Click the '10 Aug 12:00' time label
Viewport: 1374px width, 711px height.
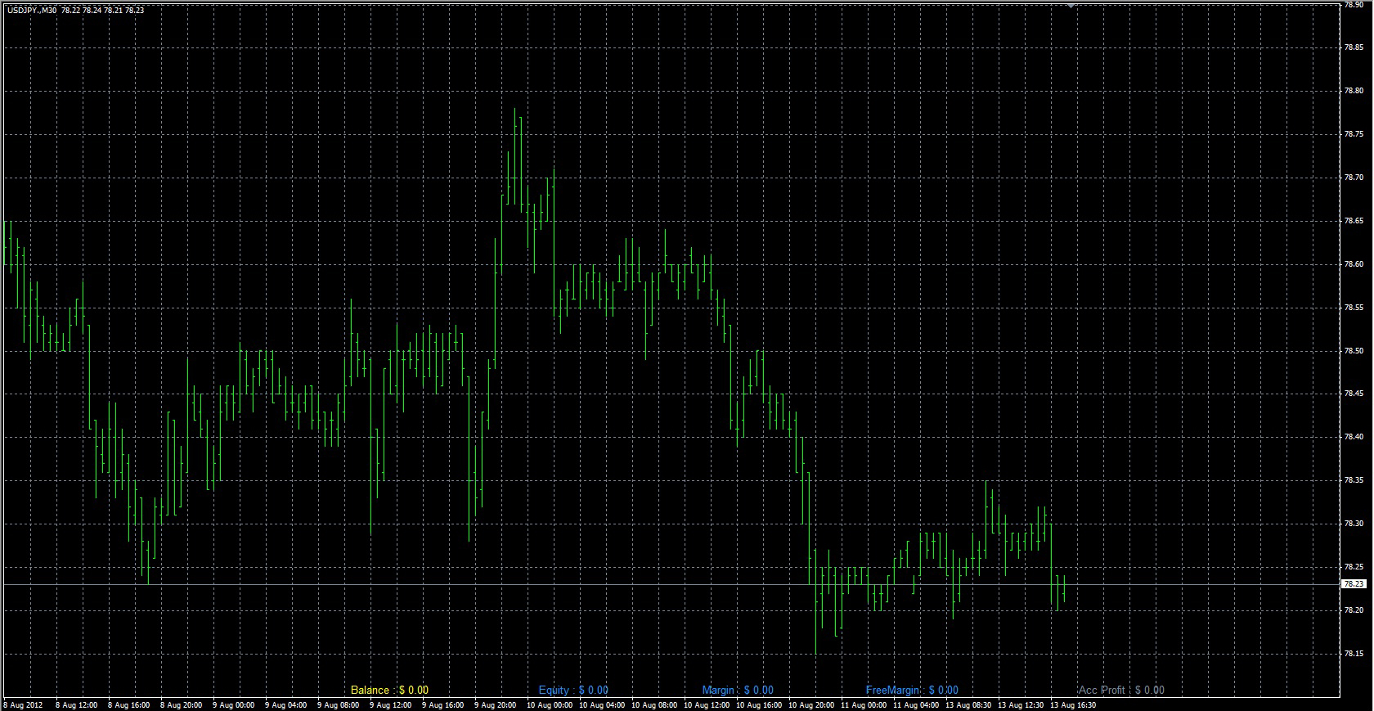(x=706, y=704)
